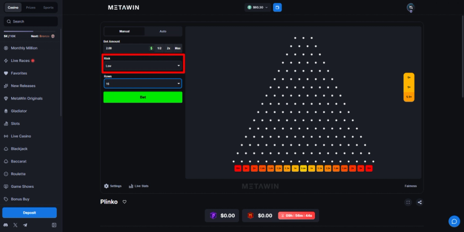Click the 5K / 10K level progress bar
The width and height of the screenshot is (464, 232).
[30, 31]
